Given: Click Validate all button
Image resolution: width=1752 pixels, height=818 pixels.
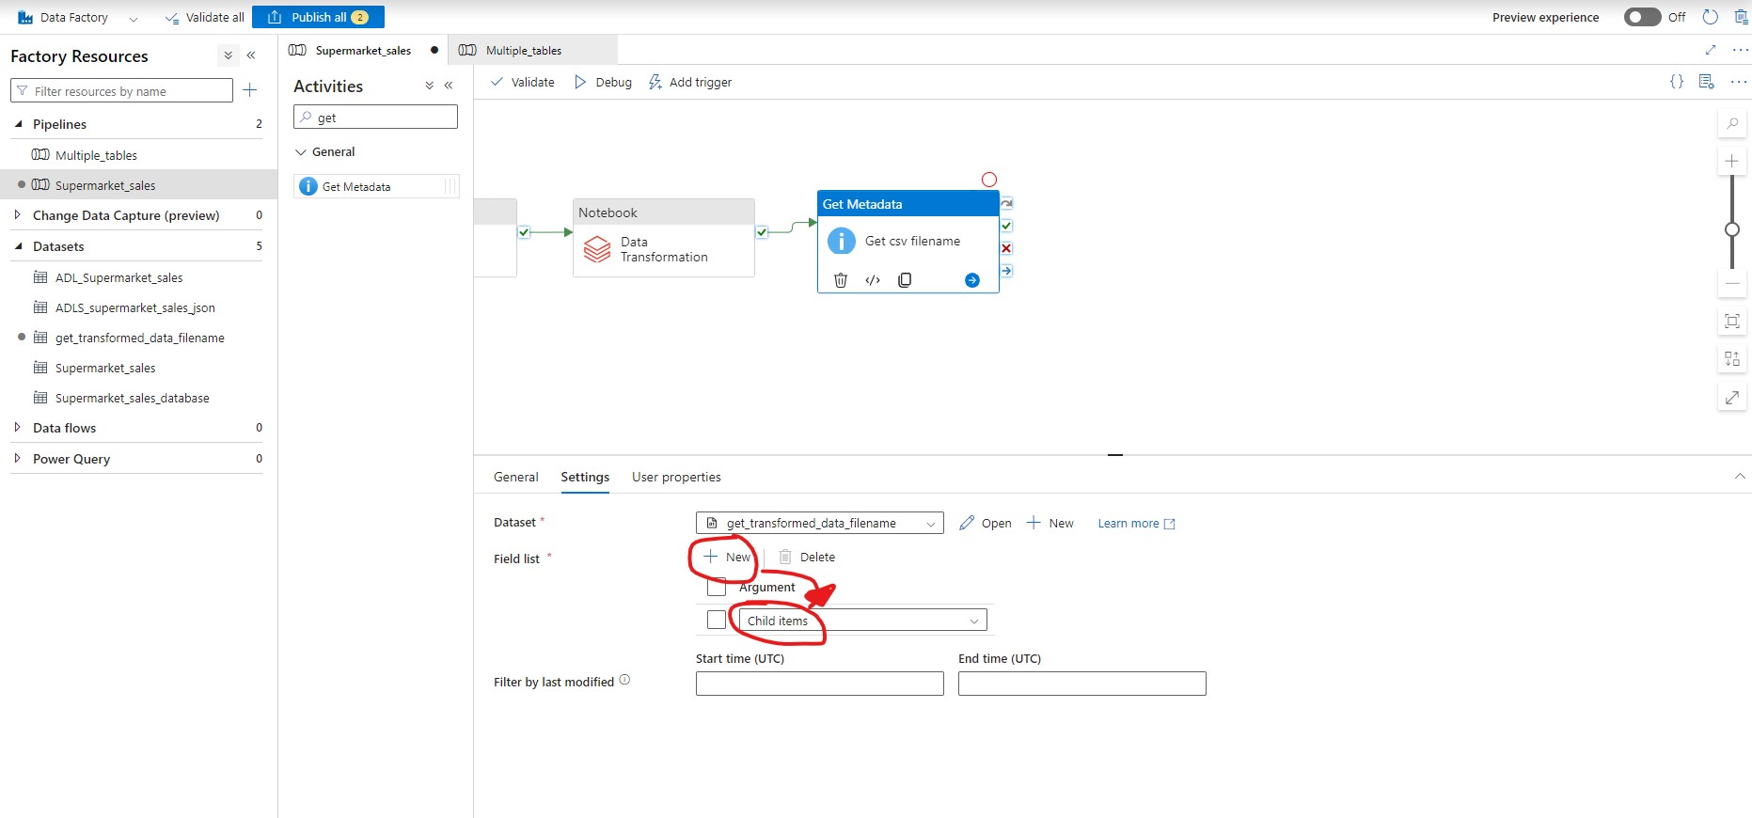Looking at the screenshot, I should (x=204, y=17).
